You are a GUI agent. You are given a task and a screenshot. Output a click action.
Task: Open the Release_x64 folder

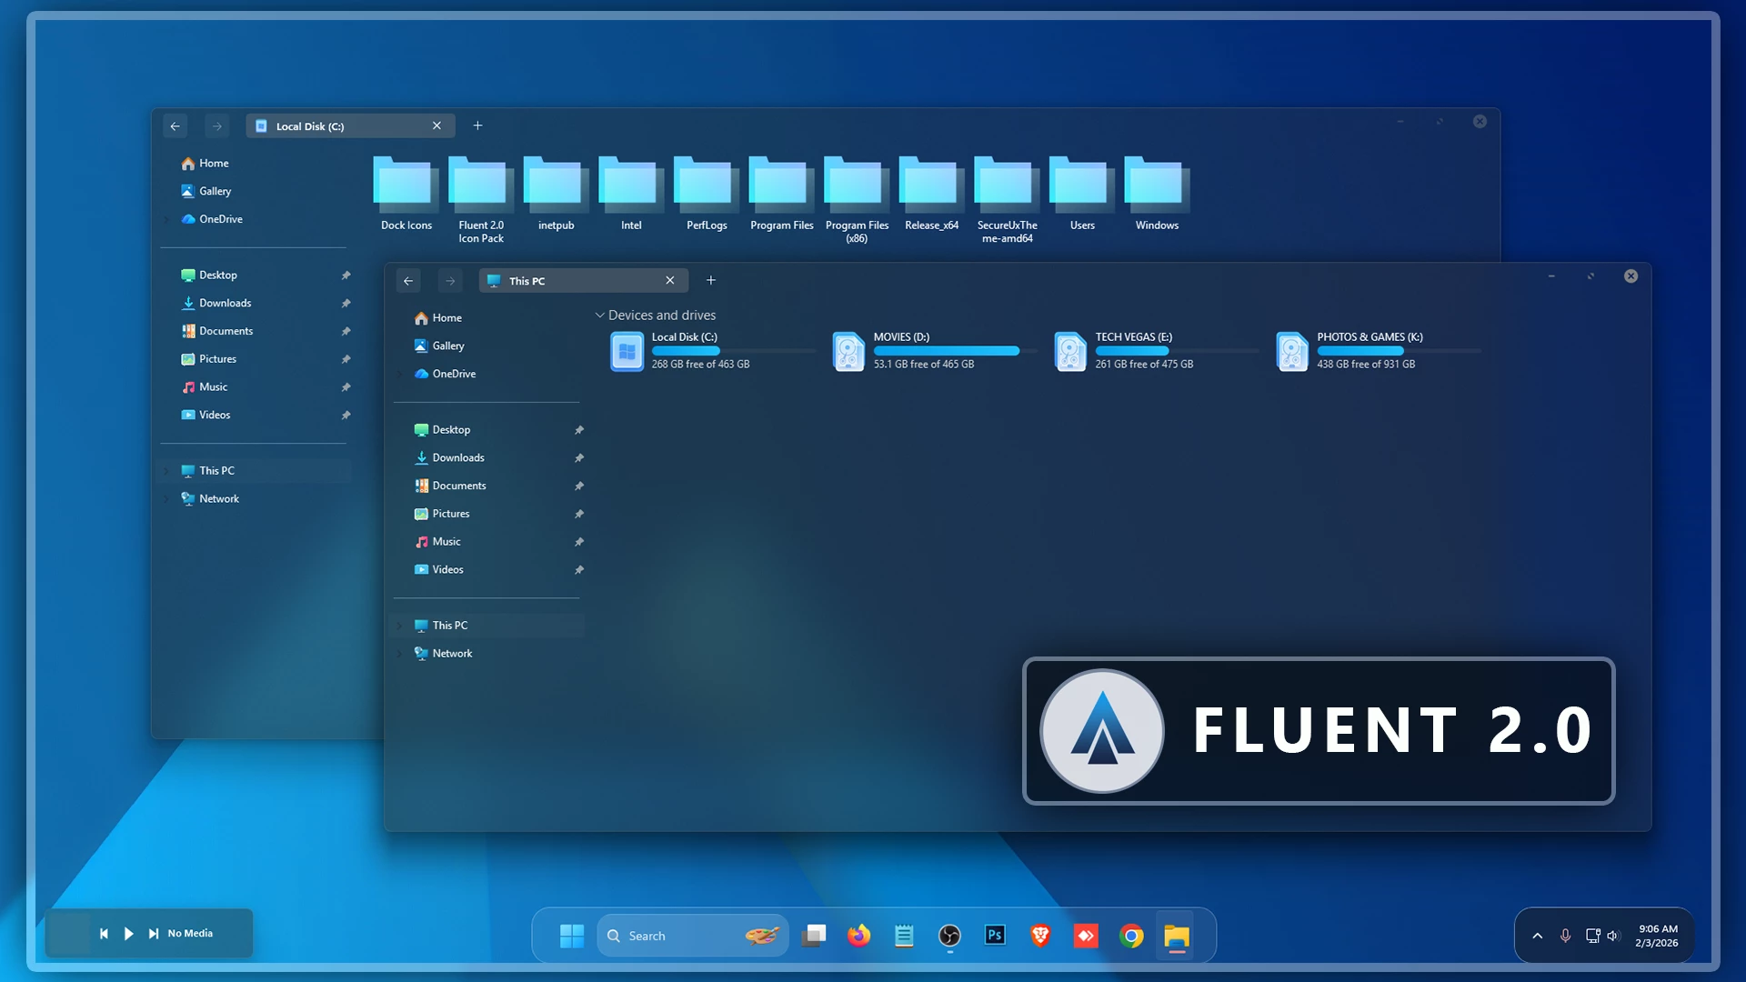[932, 194]
